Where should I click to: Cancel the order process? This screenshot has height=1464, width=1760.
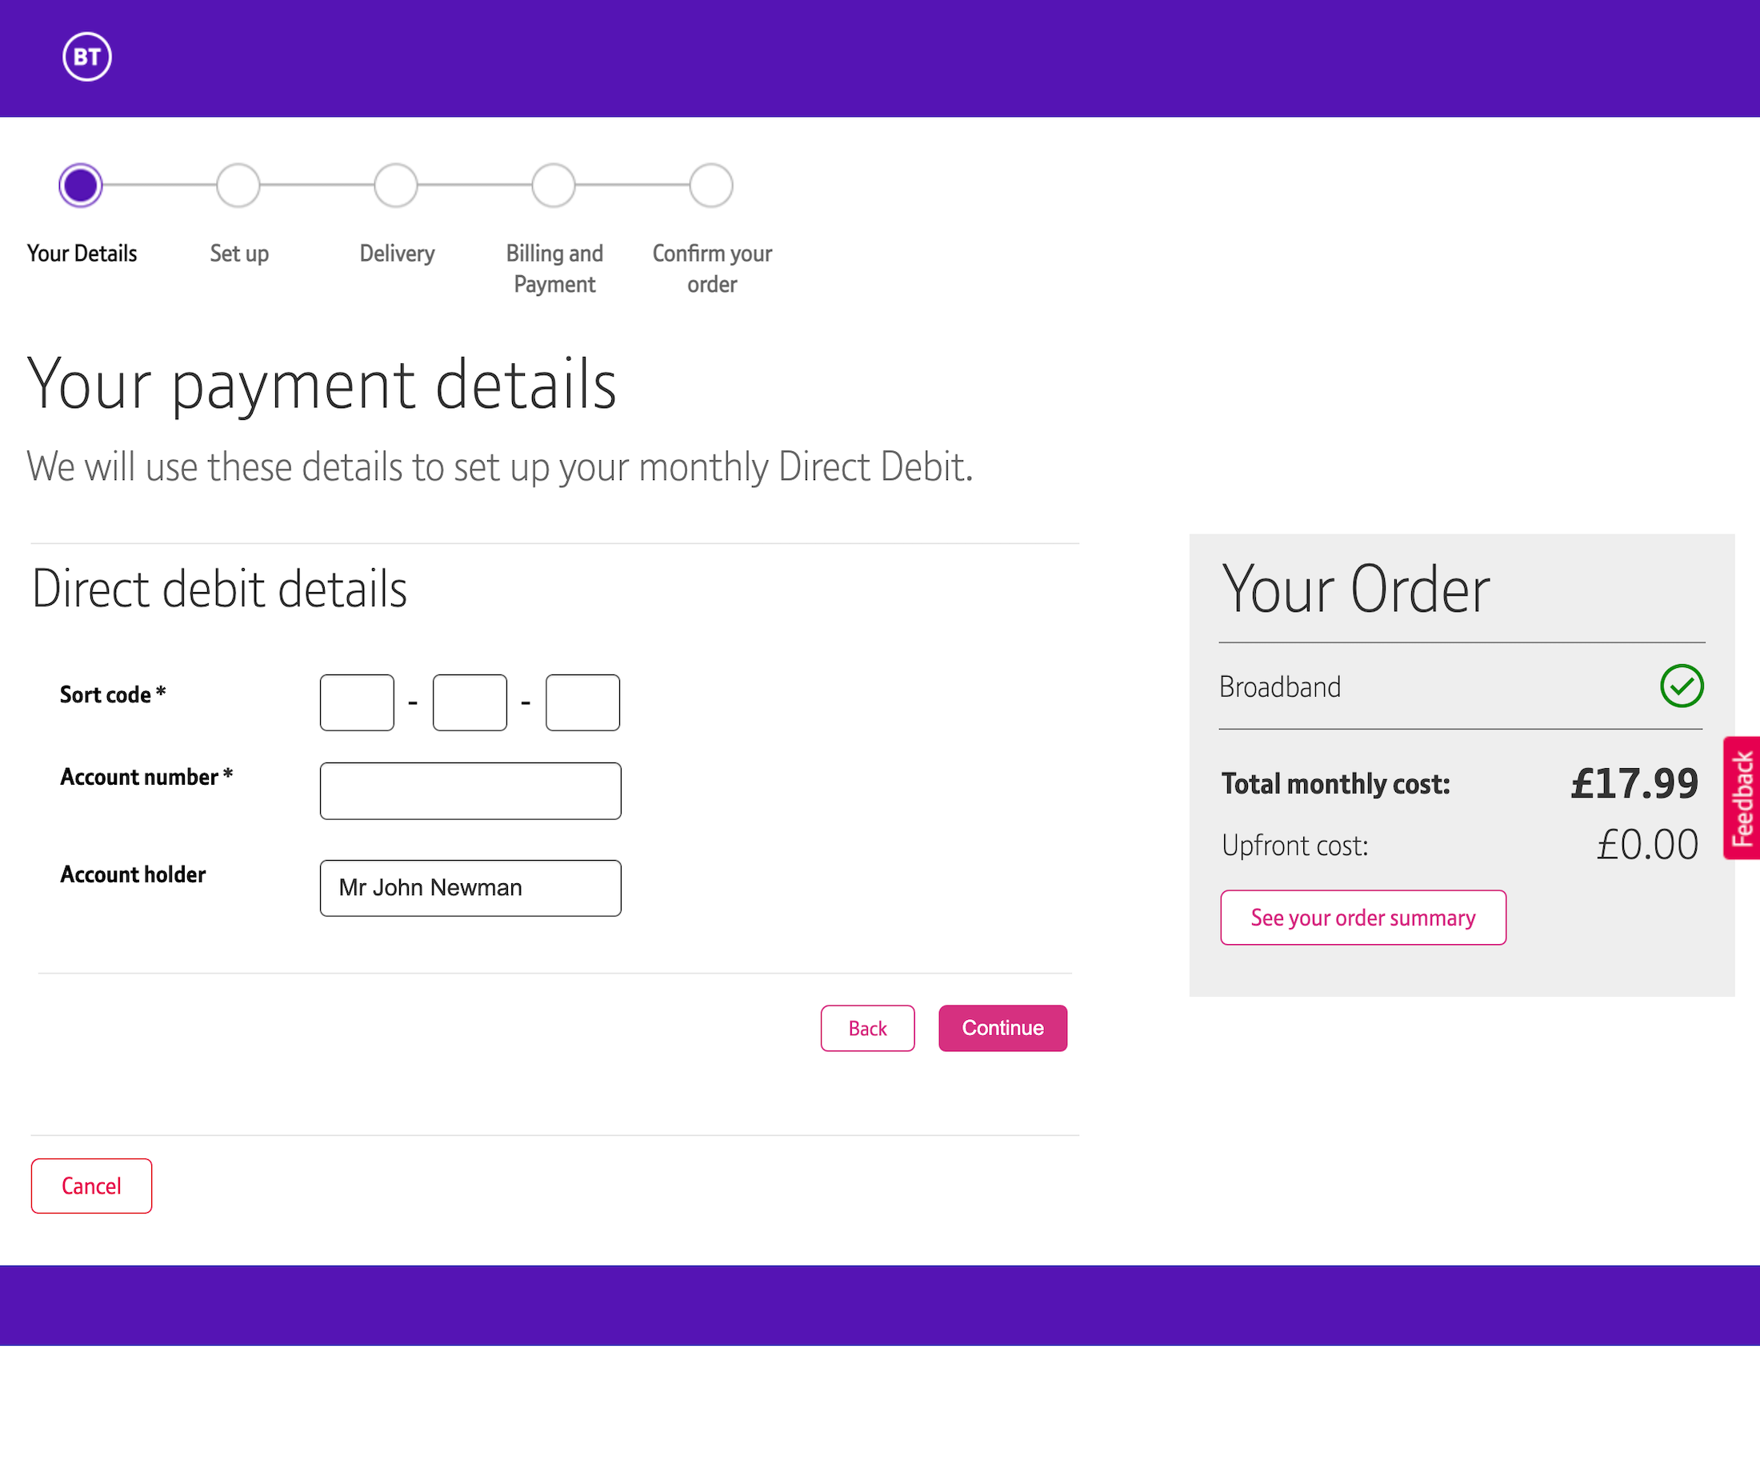91,1186
